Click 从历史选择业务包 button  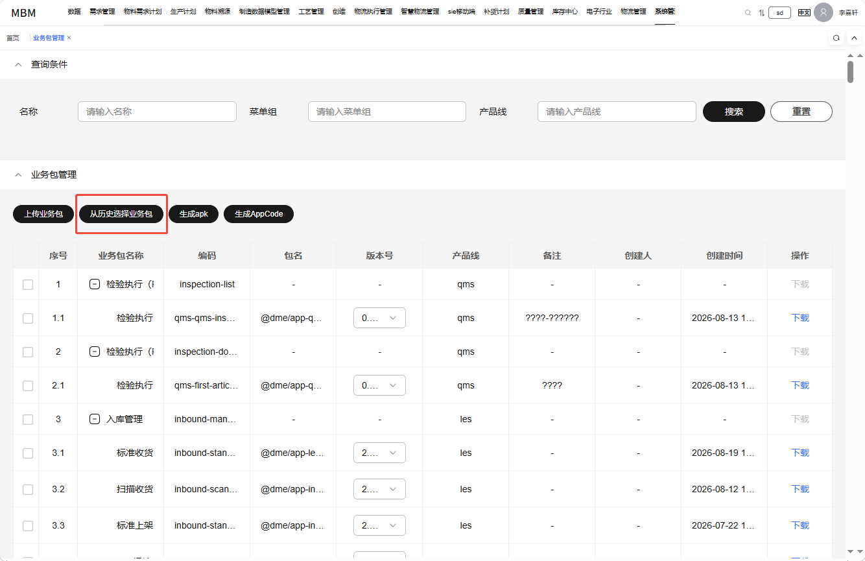tap(121, 214)
